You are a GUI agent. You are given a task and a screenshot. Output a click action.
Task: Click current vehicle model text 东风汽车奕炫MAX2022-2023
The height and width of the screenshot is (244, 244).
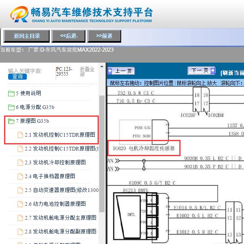pos(77,50)
